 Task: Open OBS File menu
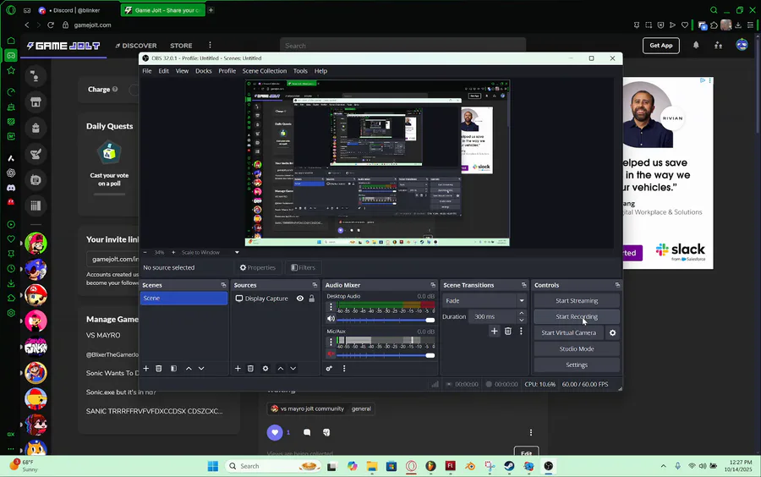coord(146,71)
